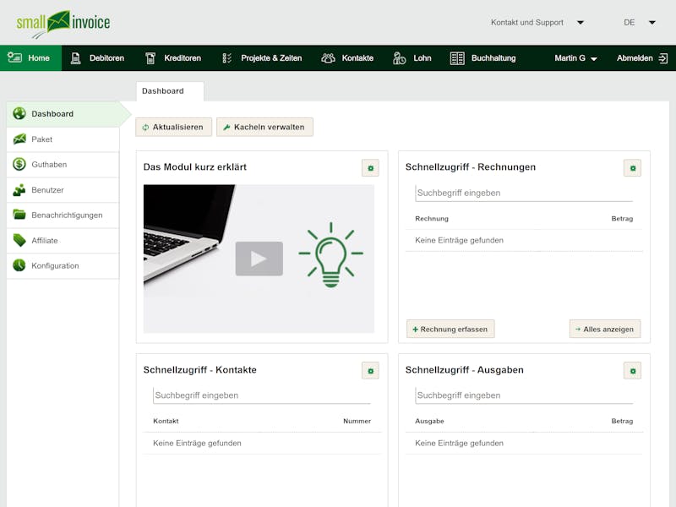Open settings gear of Schnellzugriff - Ausgaben tile
Viewport: 676px width, 507px height.
[632, 370]
